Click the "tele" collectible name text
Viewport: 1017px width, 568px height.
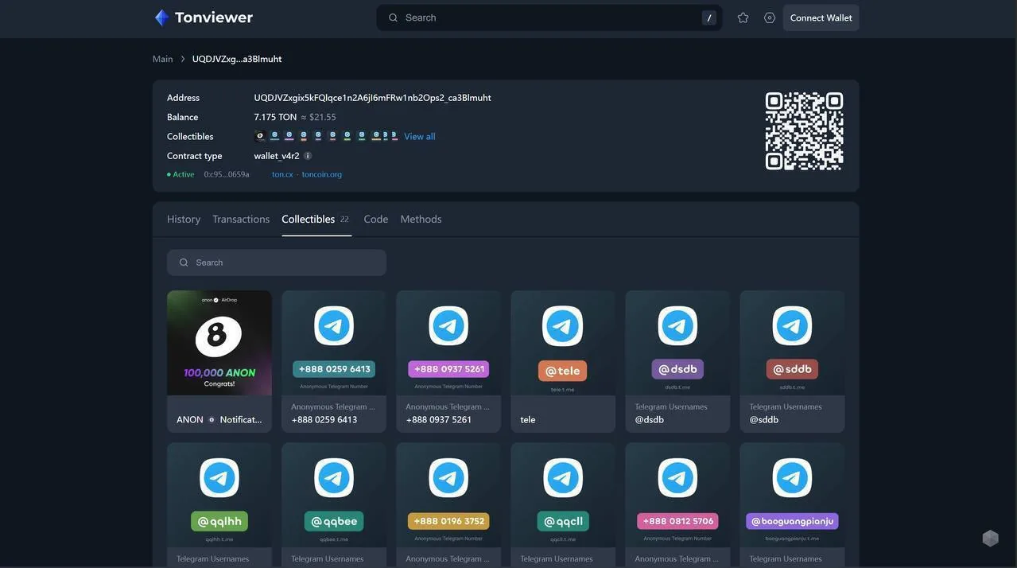coord(528,419)
